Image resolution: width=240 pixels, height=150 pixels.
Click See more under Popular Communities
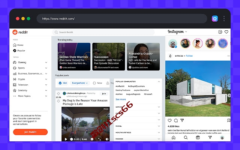121,99
